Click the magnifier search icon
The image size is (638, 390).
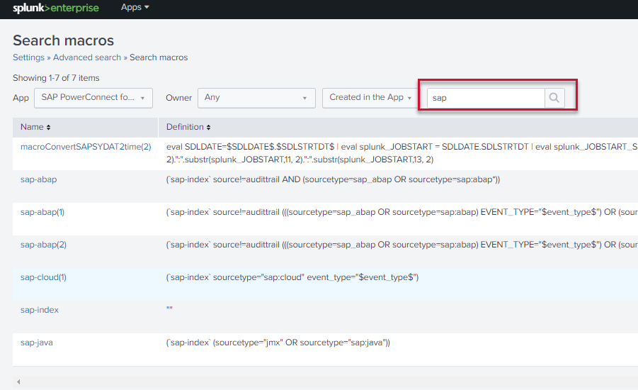pos(554,98)
